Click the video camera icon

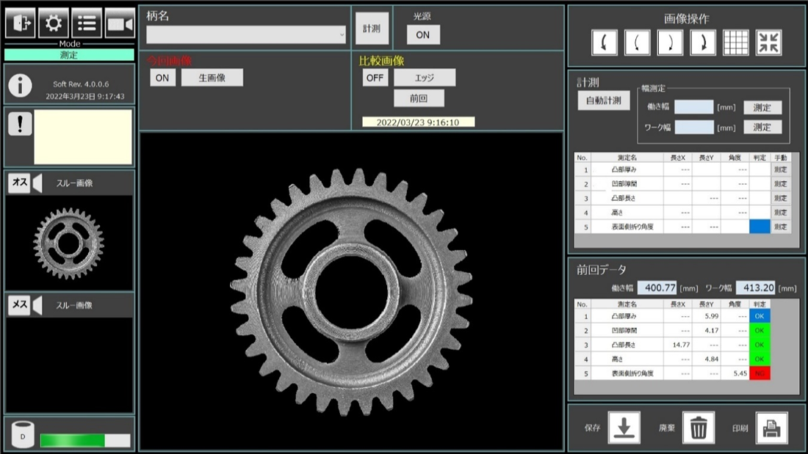[x=120, y=23]
